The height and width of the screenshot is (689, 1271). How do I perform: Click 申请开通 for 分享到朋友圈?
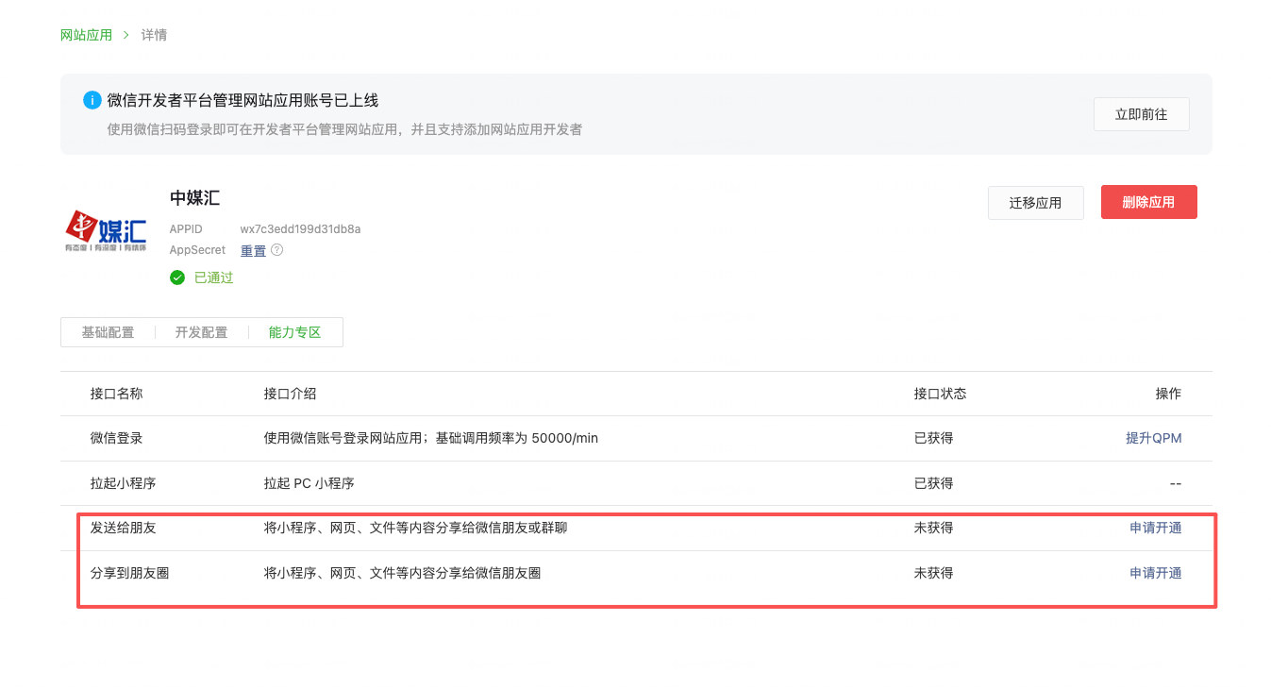(x=1155, y=573)
